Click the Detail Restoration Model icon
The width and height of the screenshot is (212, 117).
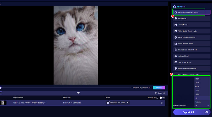point(176,37)
